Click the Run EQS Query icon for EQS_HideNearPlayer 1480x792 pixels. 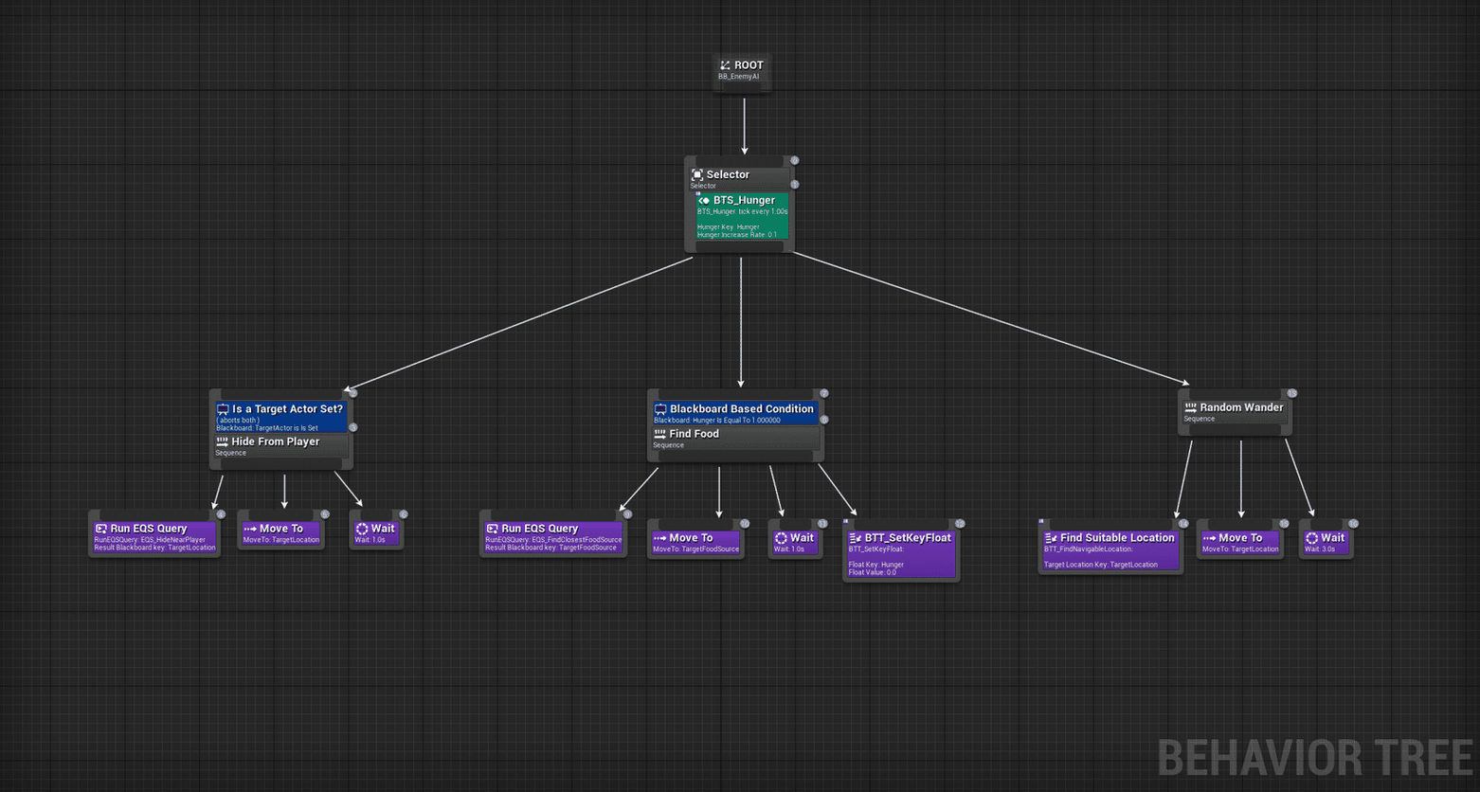click(101, 529)
